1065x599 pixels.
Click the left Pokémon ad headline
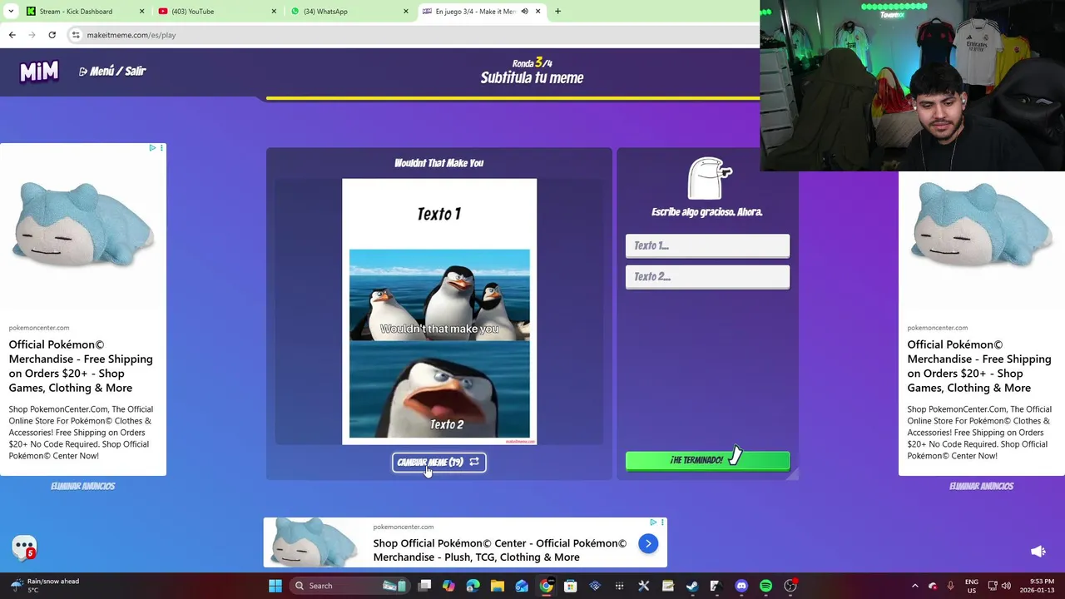[81, 366]
